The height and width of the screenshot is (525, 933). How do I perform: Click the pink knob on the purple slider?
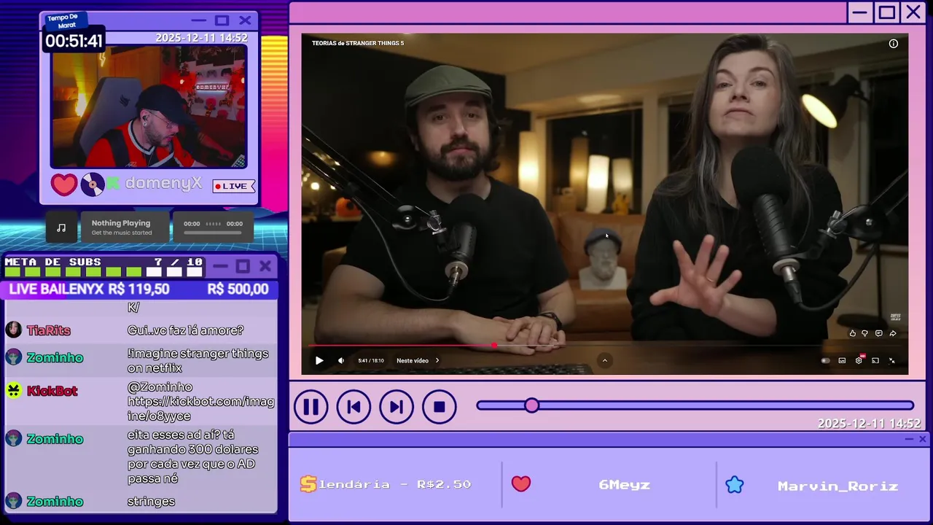tap(532, 405)
